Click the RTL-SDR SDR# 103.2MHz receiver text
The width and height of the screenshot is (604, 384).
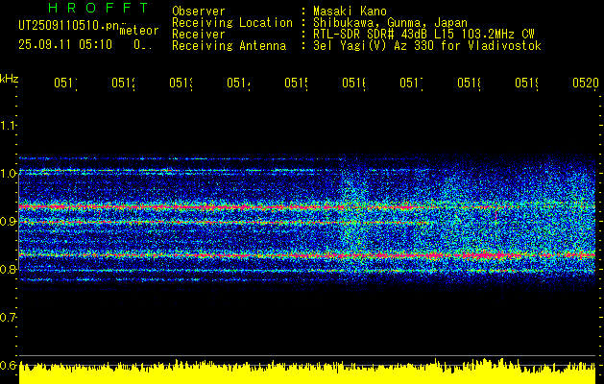(423, 35)
